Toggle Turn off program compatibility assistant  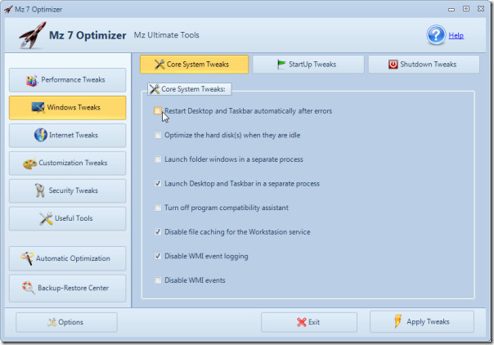click(x=158, y=208)
